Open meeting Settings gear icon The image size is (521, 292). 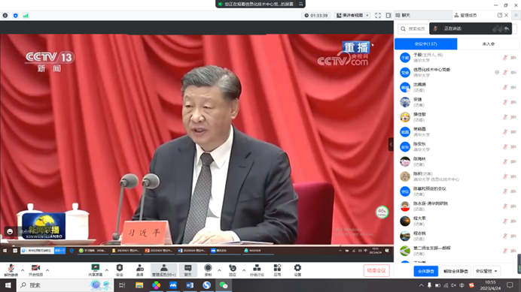[x=297, y=269]
